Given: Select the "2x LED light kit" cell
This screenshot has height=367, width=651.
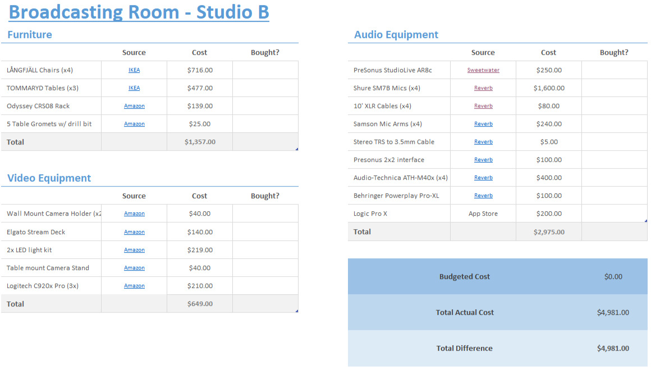Looking at the screenshot, I should tap(51, 250).
